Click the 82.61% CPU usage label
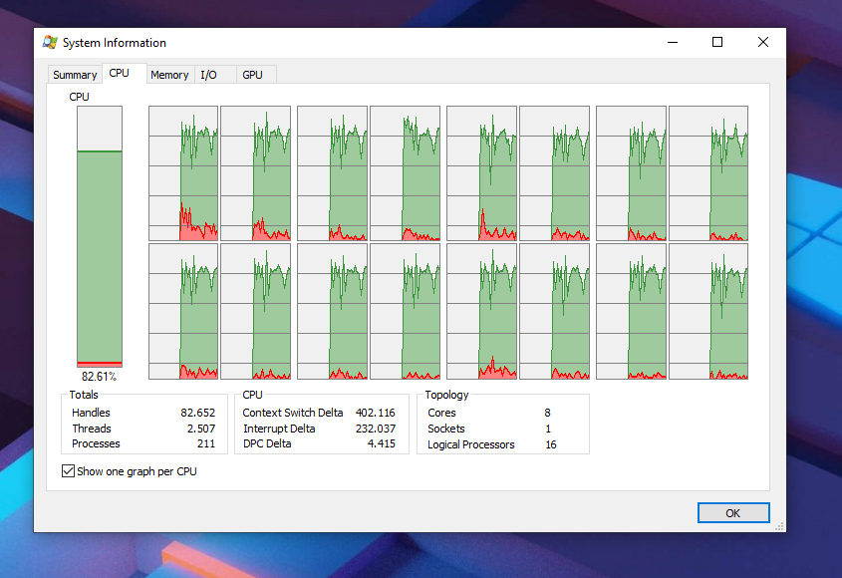 click(x=99, y=377)
